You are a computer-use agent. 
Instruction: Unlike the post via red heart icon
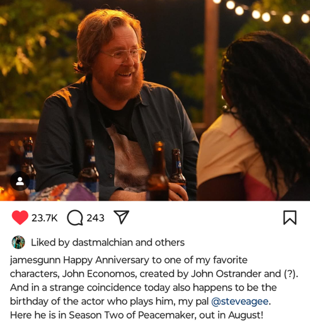[x=20, y=218]
